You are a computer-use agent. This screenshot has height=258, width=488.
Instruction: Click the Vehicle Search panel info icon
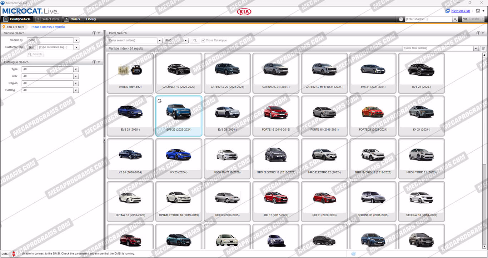point(94,33)
